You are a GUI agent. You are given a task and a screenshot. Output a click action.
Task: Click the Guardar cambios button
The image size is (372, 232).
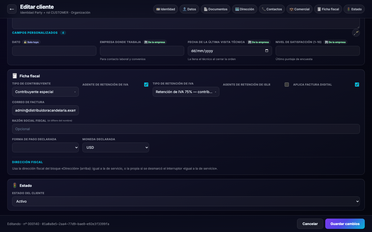click(345, 224)
